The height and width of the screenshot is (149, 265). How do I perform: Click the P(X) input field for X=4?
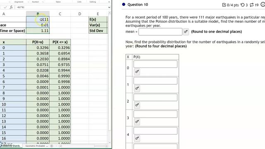point(156,131)
